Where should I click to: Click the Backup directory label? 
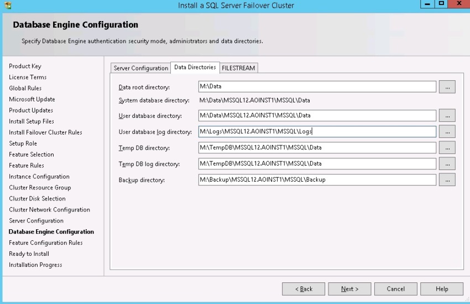pos(142,180)
